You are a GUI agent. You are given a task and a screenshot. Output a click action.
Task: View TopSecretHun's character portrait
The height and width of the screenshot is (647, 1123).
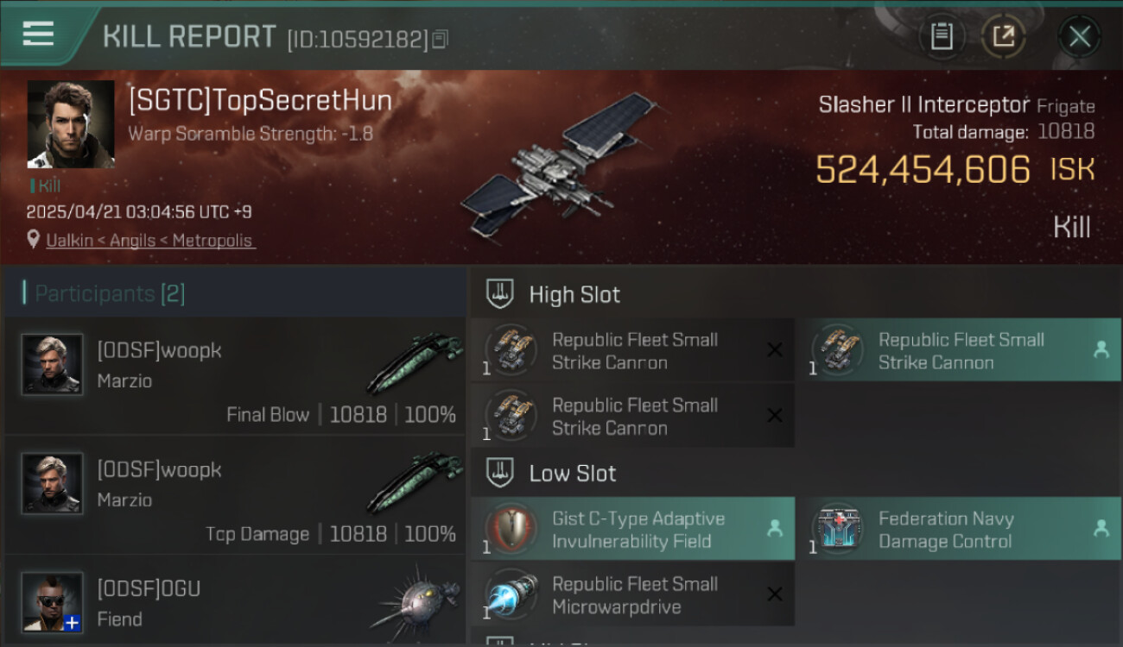[x=71, y=124]
